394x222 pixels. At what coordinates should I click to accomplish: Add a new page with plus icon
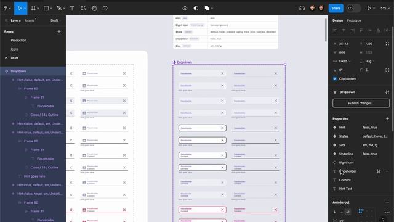point(59,31)
